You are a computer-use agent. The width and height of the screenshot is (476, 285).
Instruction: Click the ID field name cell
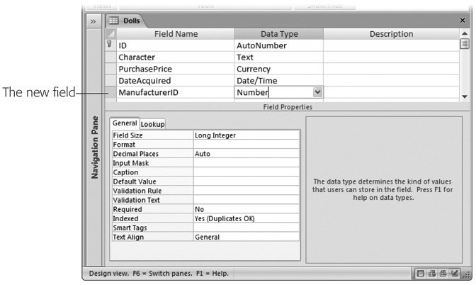[176, 45]
